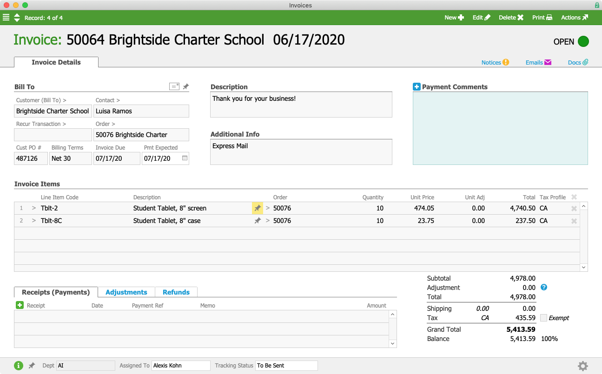602x374 pixels.
Task: Click the Additional Info text box
Action: pyautogui.click(x=301, y=152)
